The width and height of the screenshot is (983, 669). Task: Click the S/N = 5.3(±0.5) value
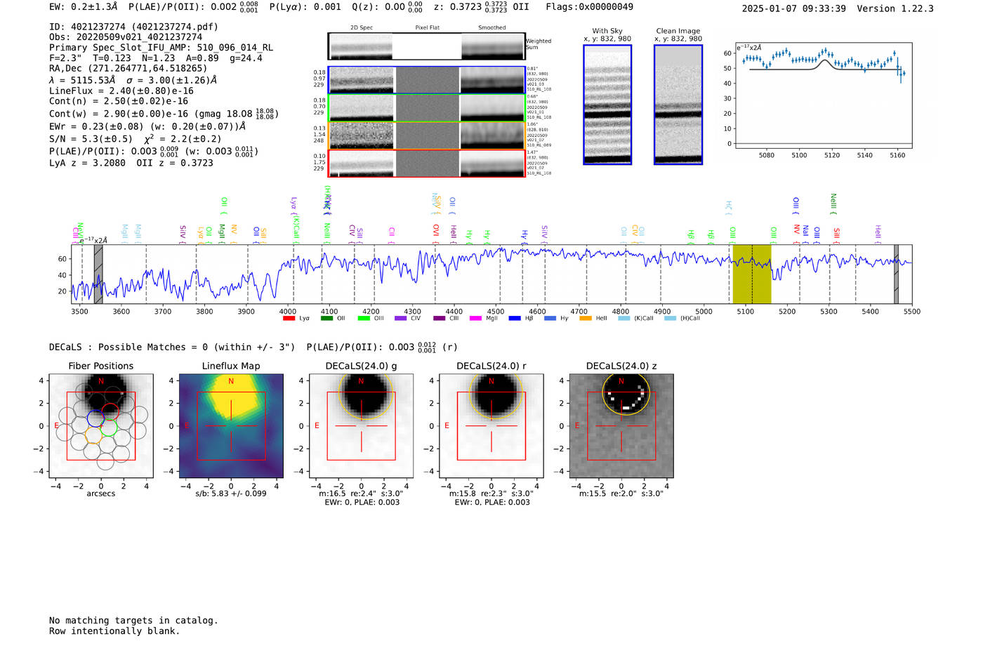coord(91,139)
